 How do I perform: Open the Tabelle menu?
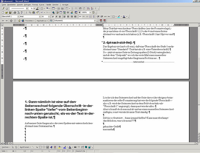[x=48, y=5]
